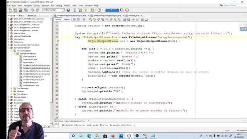Click the volume icon in system tray

point(226,136)
